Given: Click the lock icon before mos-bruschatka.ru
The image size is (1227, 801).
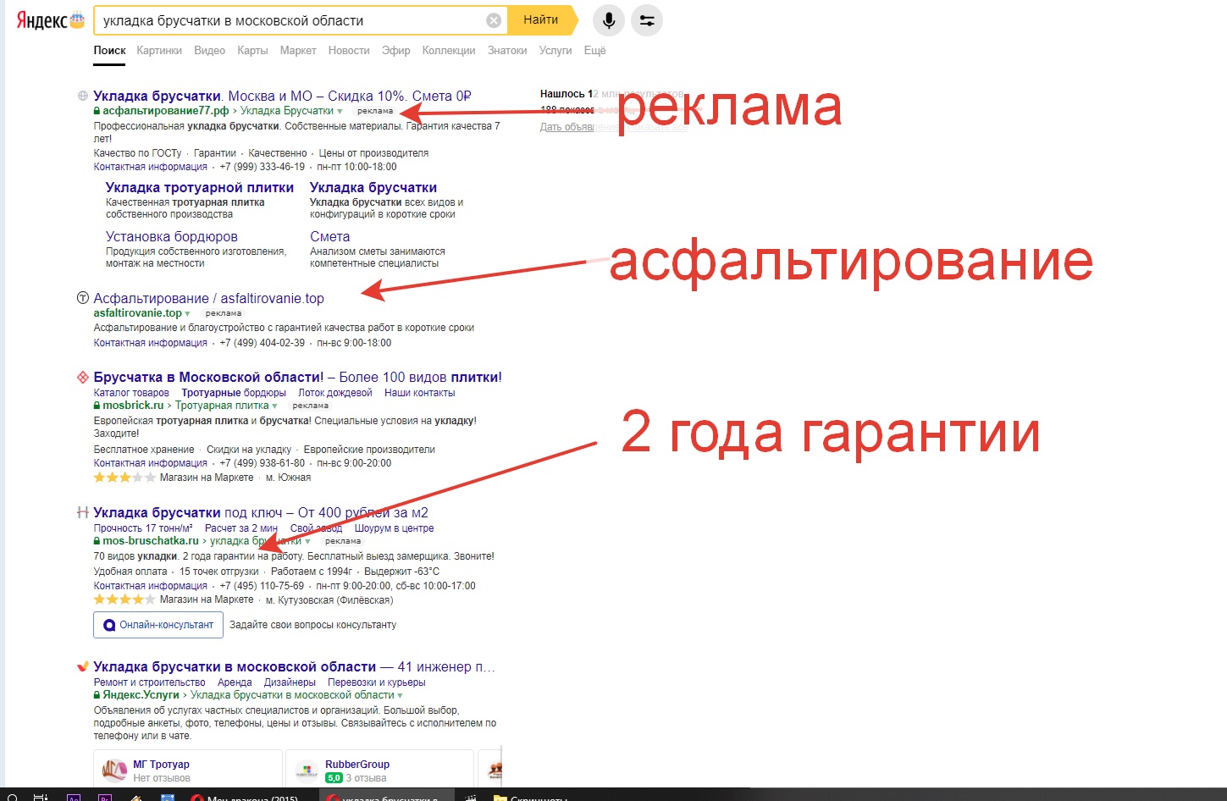Looking at the screenshot, I should [x=97, y=541].
